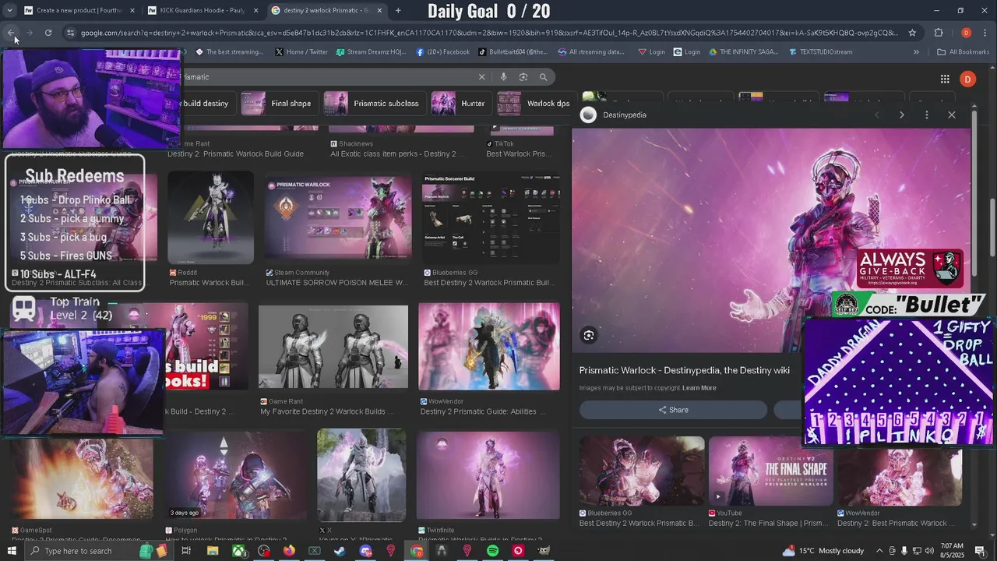
Task: Expand the system tray hidden icons chevron
Action: tap(879, 551)
